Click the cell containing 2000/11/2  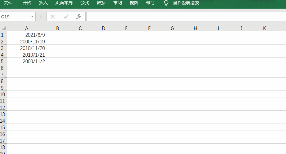click(26, 61)
